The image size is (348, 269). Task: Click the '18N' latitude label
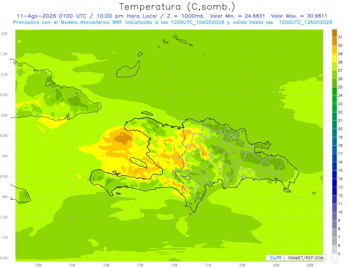[5, 197]
